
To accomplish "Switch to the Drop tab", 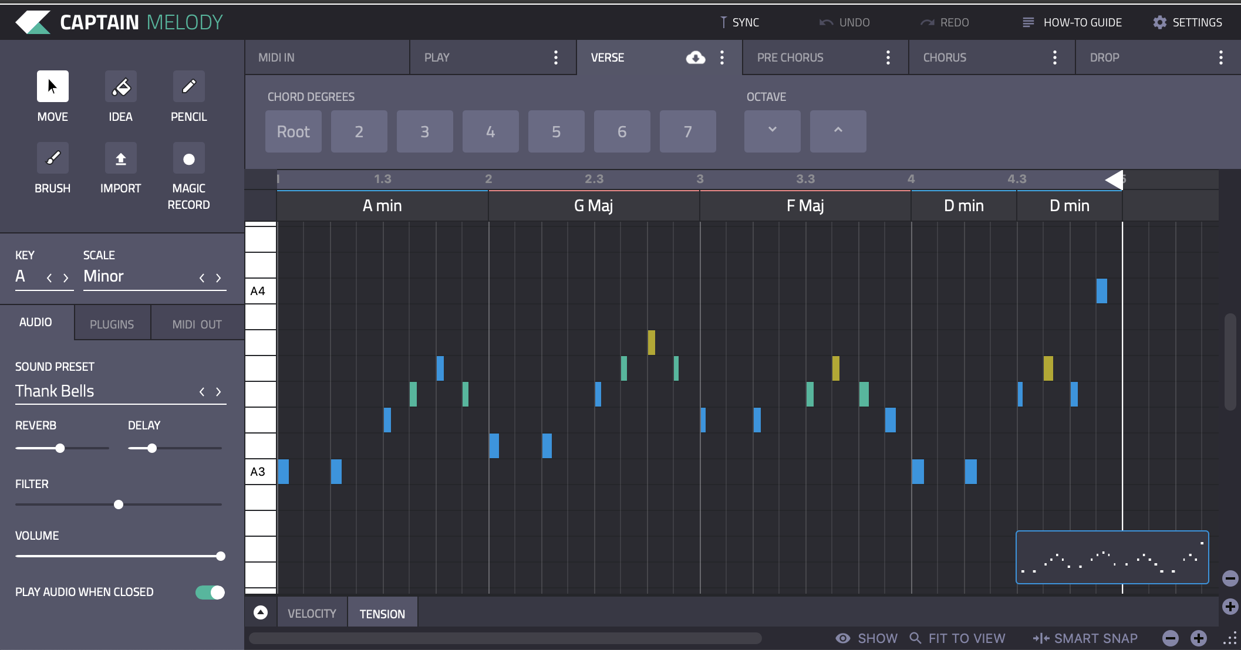I will 1158,57.
